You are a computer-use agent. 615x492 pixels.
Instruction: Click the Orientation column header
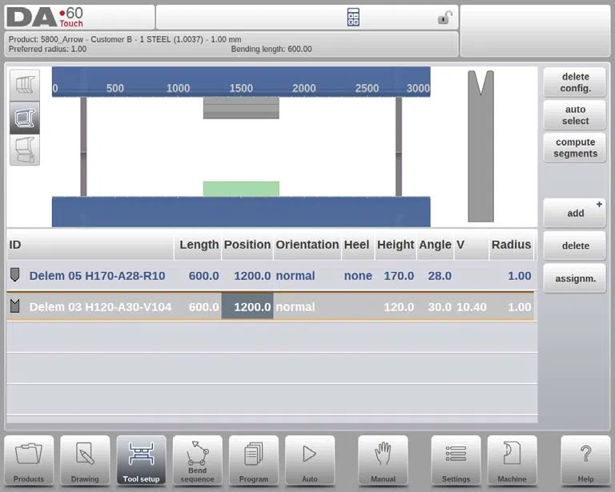(x=307, y=245)
